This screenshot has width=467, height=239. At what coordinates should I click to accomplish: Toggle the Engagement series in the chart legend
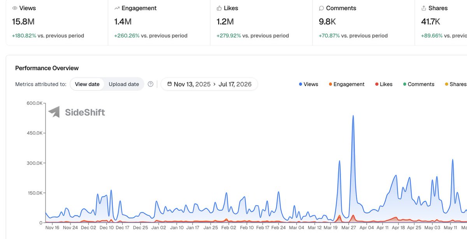click(x=347, y=84)
